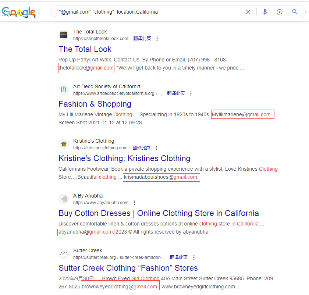Open more options for The Total Look result
Image resolution: width=309 pixels, height=295 pixels.
coord(157,39)
